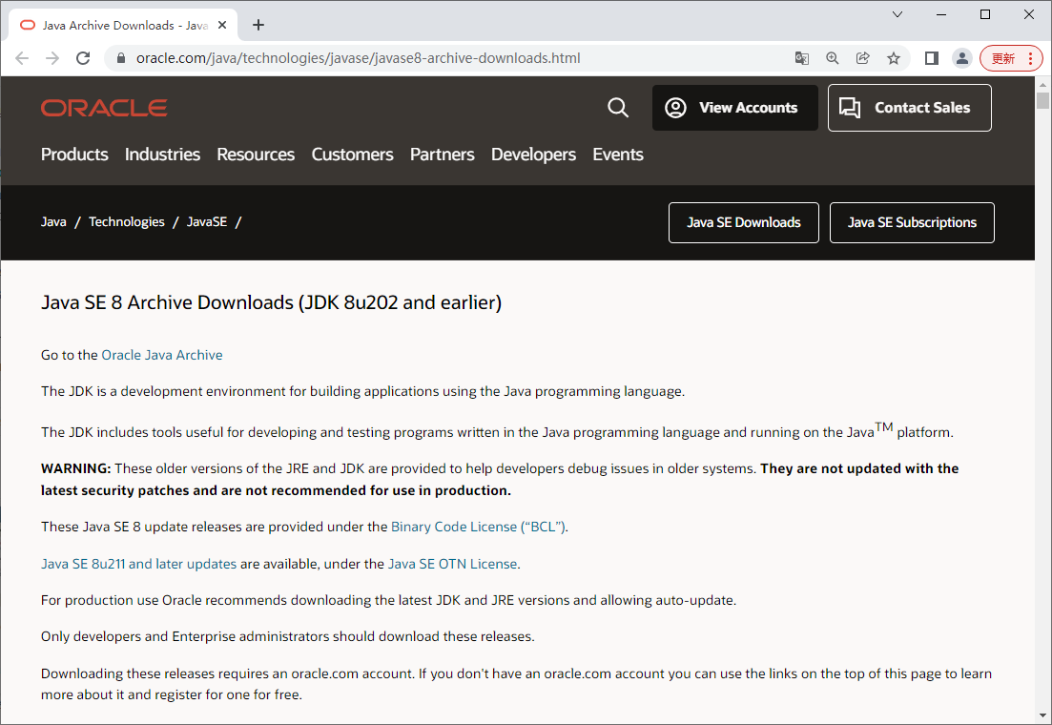
Task: Open the Events menu
Action: (x=618, y=155)
